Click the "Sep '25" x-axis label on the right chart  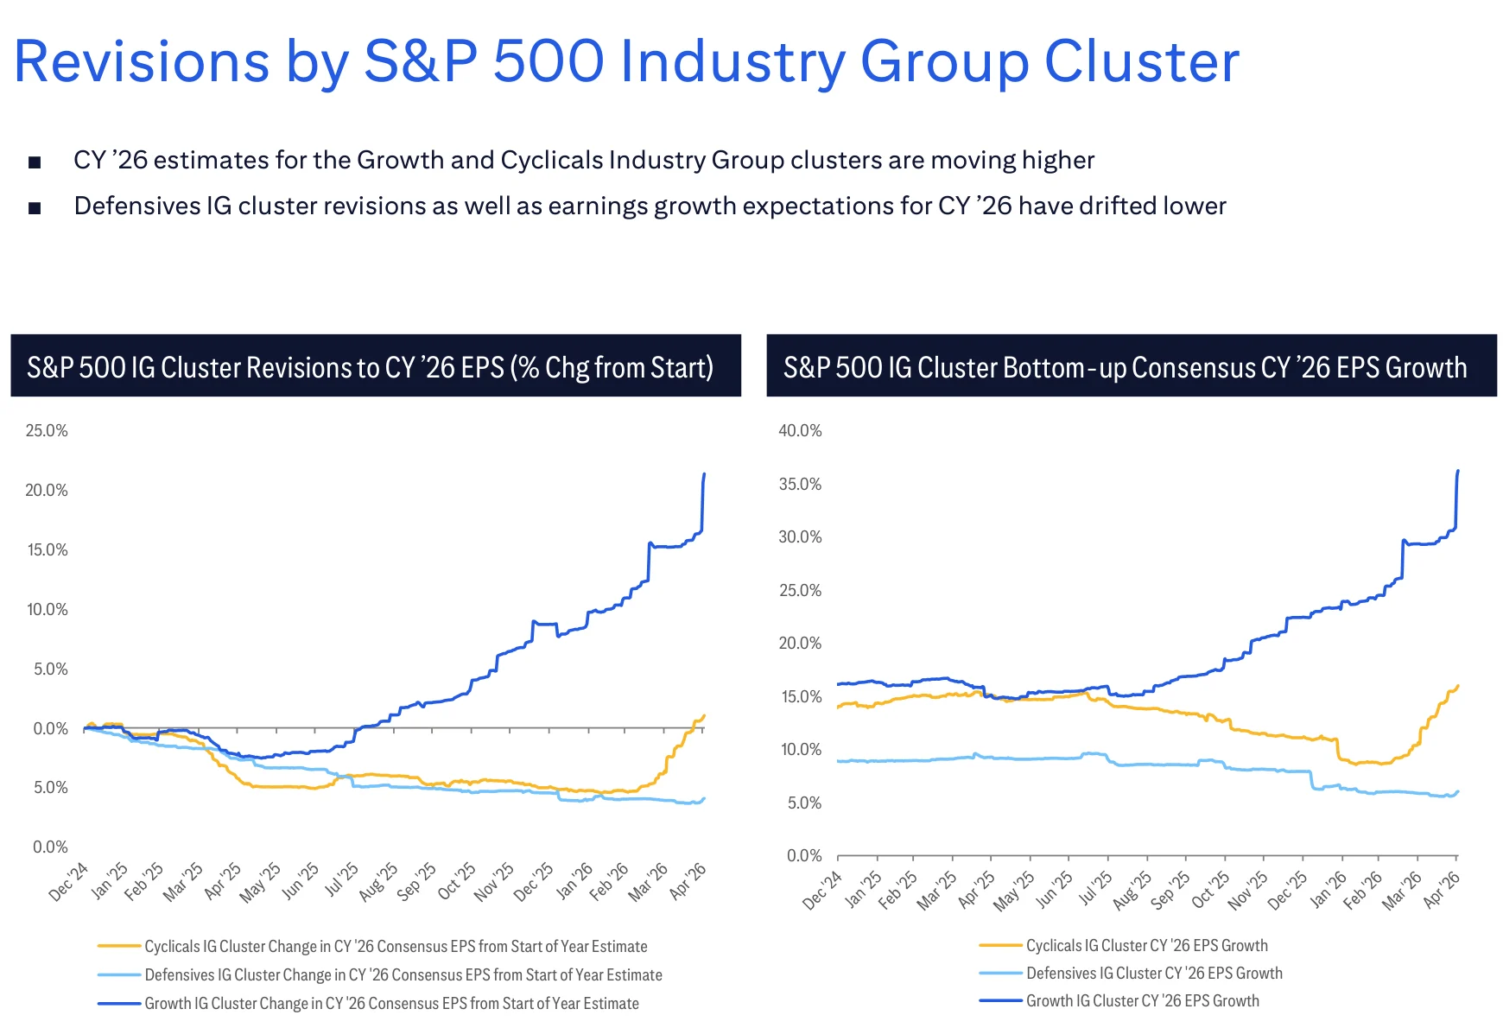[1170, 891]
